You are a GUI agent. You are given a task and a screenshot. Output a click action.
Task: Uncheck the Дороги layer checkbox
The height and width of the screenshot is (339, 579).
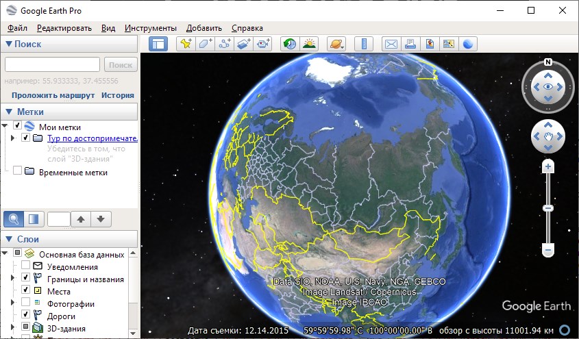click(25, 316)
